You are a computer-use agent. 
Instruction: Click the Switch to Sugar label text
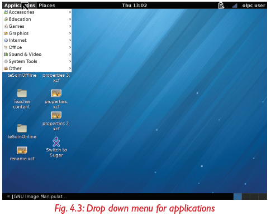pyautogui.click(x=56, y=153)
